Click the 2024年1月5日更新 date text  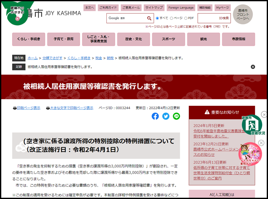[209, 126]
